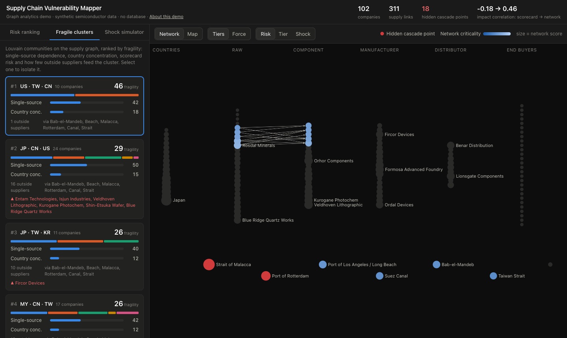Click the Lionsgate Components node
This screenshot has height=338, width=567.
click(451, 176)
